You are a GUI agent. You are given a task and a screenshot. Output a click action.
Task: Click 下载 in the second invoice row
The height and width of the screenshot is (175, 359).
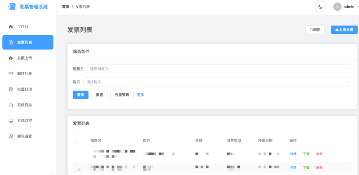pos(306,167)
